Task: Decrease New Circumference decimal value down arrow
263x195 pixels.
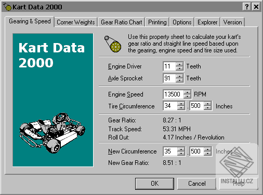Action: pyautogui.click(x=208, y=154)
